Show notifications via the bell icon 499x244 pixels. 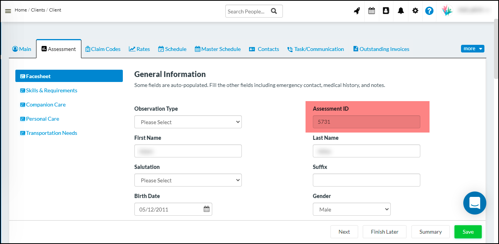pos(401,11)
